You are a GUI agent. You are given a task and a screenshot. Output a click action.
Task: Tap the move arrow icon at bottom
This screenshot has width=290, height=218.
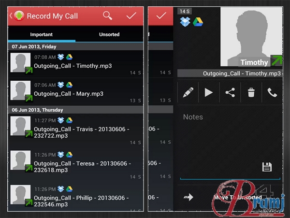pos(188,197)
